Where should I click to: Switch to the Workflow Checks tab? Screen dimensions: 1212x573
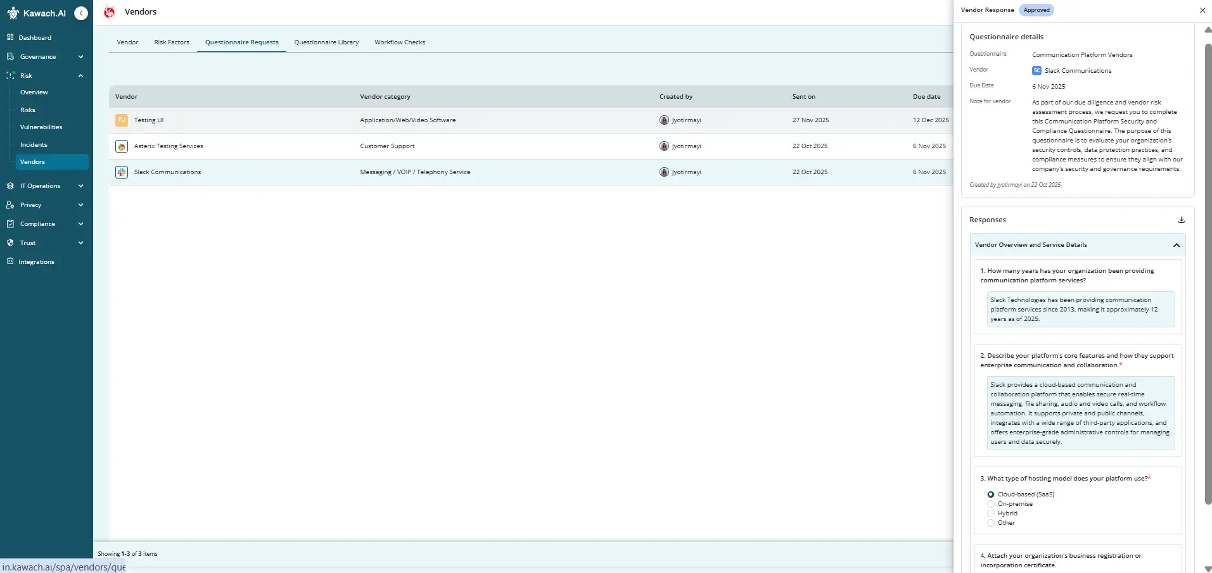(400, 42)
